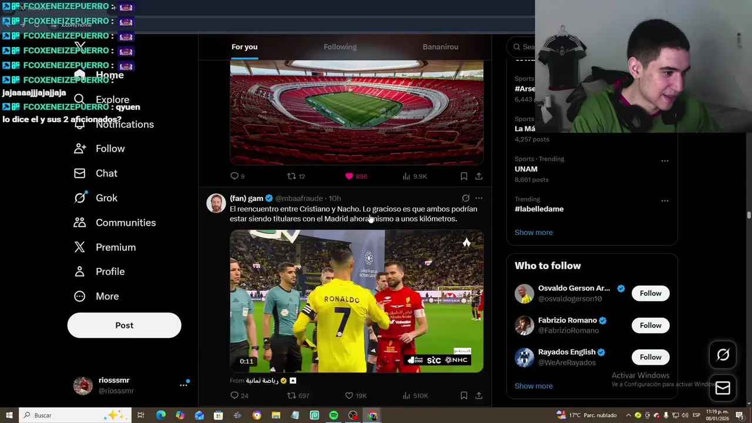Open Windows Start menu
752x423 pixels.
tap(9, 415)
